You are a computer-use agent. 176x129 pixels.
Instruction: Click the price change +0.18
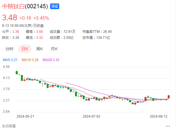(25, 18)
